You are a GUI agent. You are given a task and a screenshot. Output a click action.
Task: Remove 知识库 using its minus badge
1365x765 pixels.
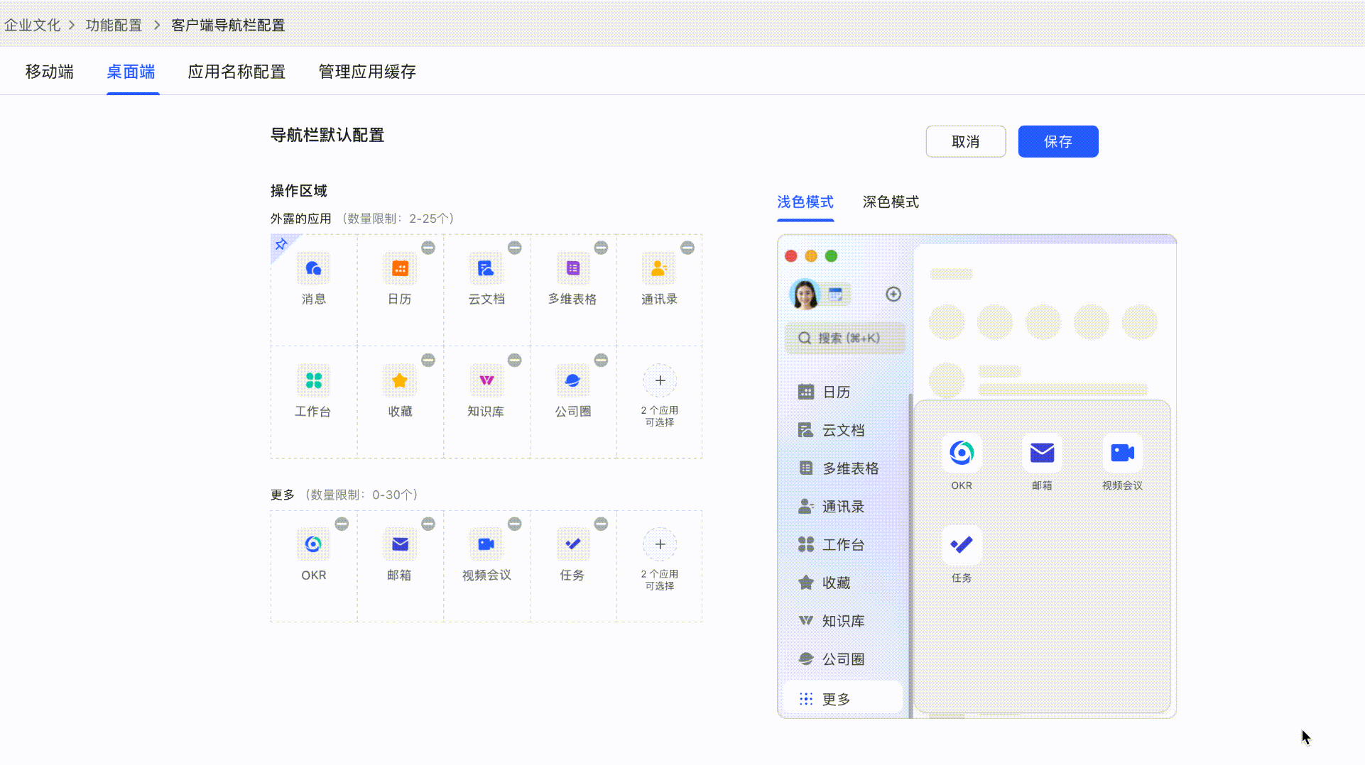(x=515, y=360)
